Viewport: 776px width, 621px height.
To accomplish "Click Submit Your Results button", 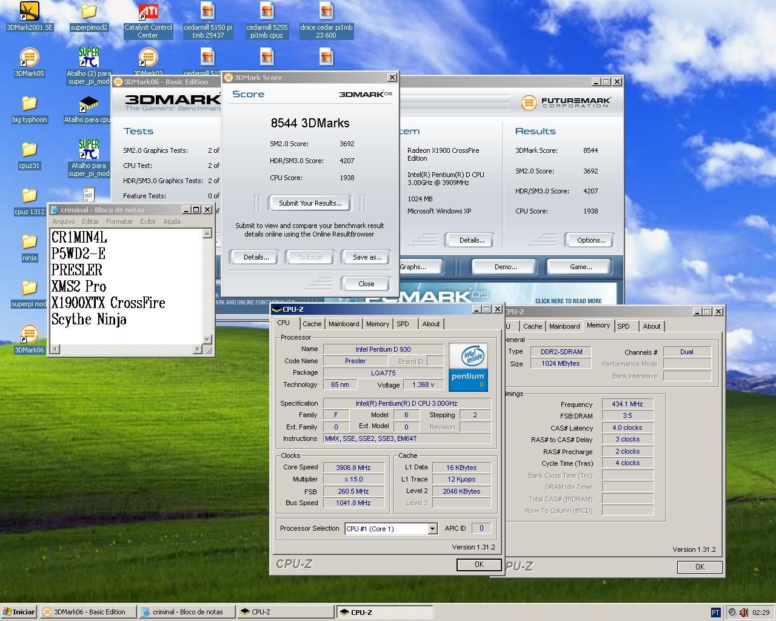I will [310, 203].
